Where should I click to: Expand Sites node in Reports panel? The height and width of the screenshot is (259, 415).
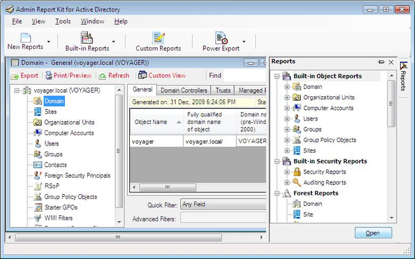[x=287, y=150]
